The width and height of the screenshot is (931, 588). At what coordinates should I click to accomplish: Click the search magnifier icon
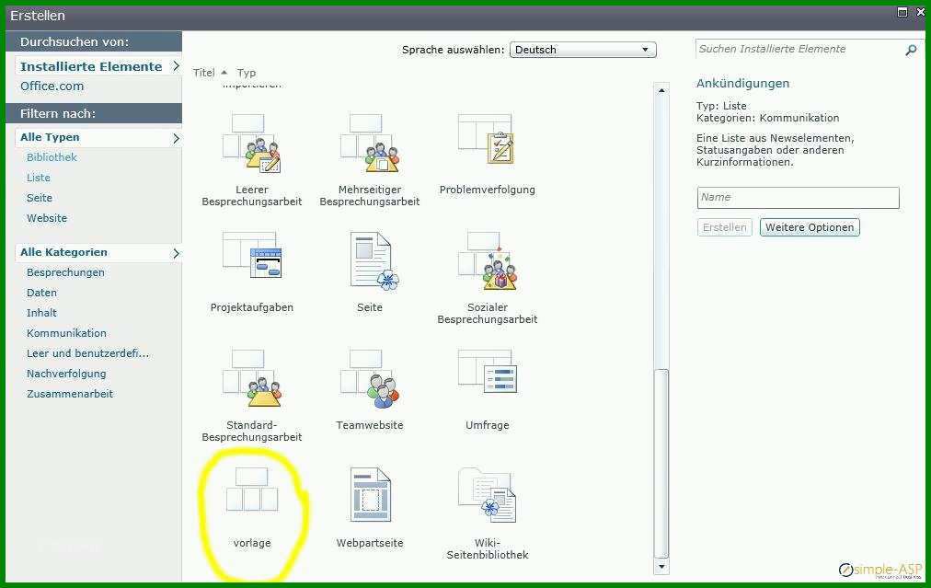pos(910,50)
